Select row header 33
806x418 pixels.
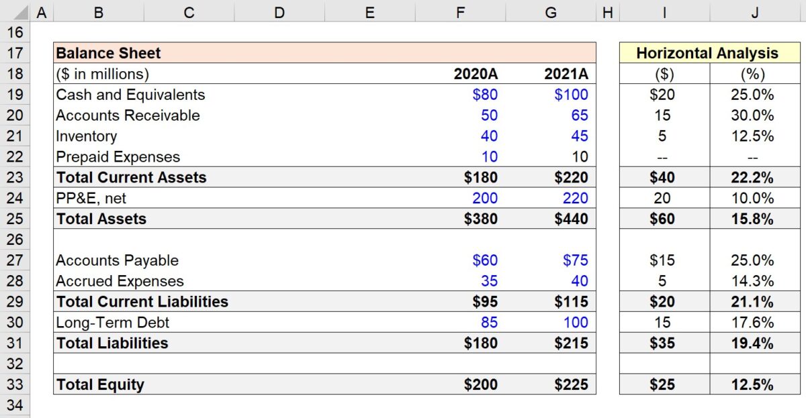coord(20,384)
